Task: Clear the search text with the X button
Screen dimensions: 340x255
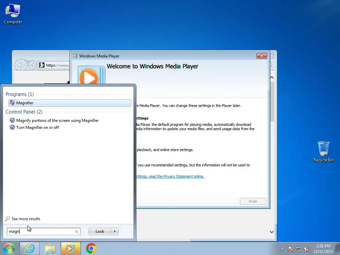Action: [x=76, y=231]
